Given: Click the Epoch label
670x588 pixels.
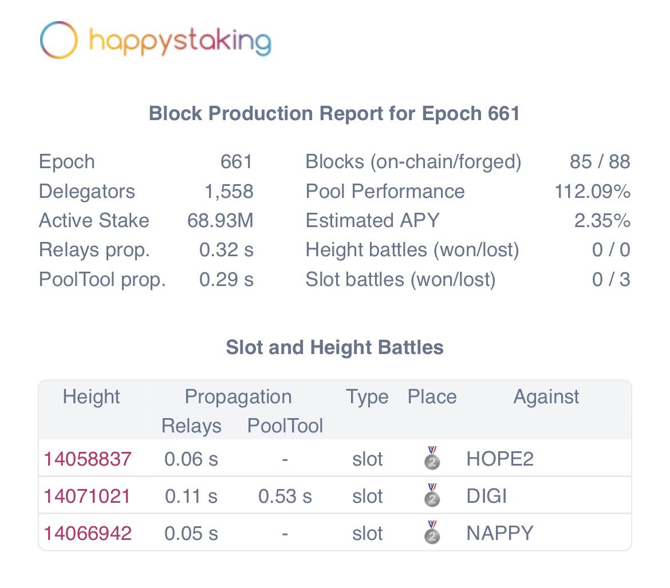Looking at the screenshot, I should click(66, 162).
